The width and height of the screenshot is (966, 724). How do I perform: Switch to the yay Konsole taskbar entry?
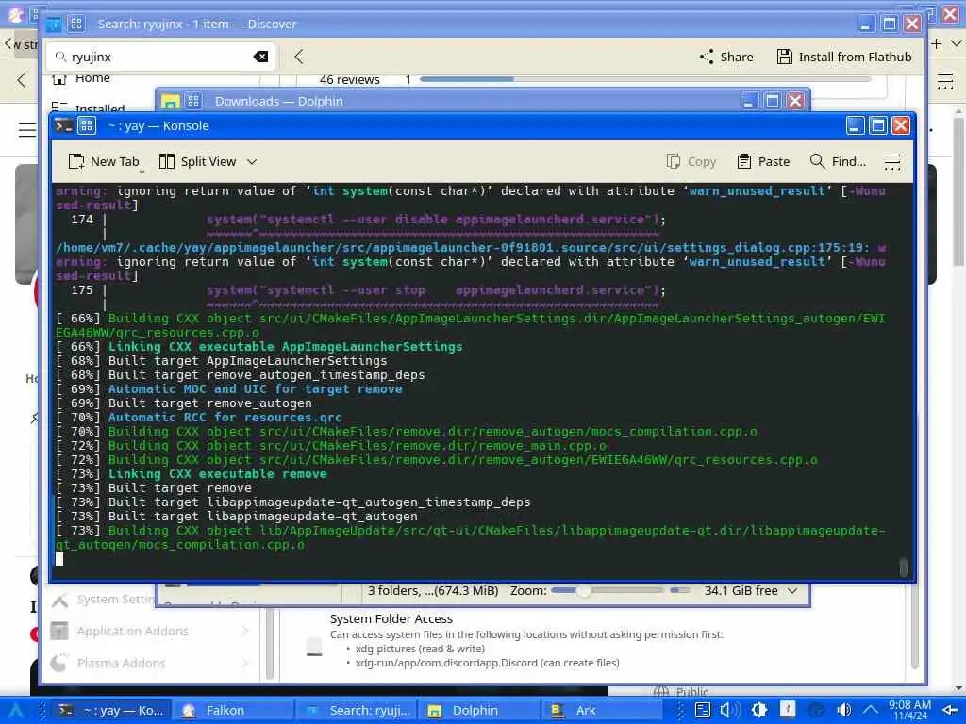(111, 711)
